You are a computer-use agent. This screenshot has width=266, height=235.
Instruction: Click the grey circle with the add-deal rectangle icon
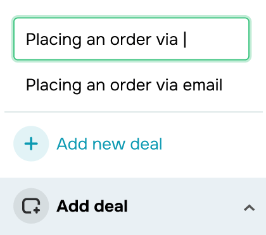[31, 206]
